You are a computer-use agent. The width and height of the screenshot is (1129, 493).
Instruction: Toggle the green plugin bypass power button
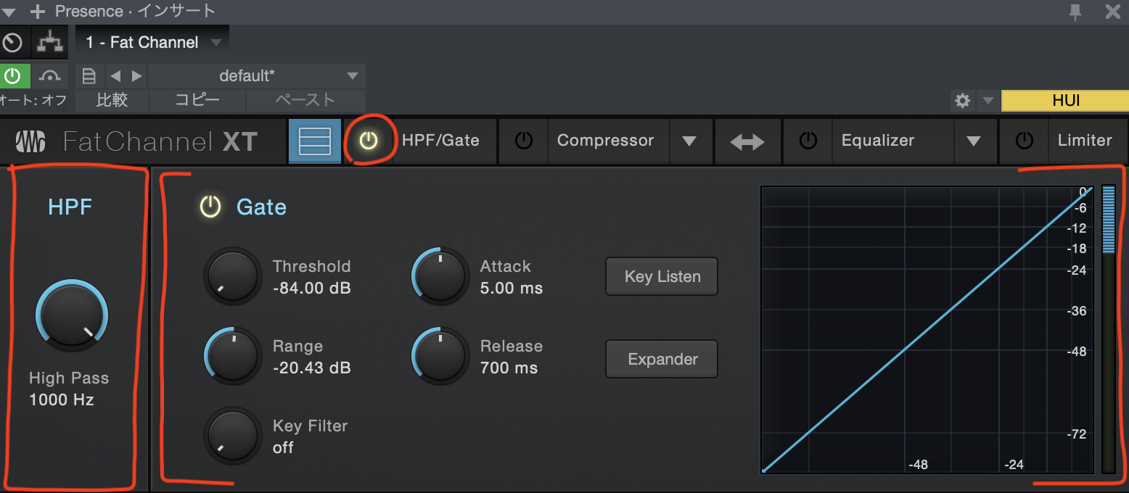[13, 76]
